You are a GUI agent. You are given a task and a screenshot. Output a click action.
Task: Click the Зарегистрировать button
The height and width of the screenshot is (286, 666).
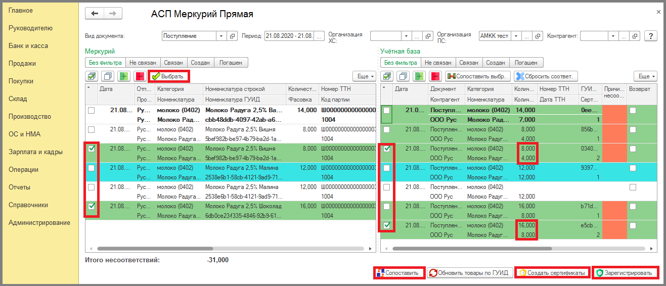click(626, 273)
